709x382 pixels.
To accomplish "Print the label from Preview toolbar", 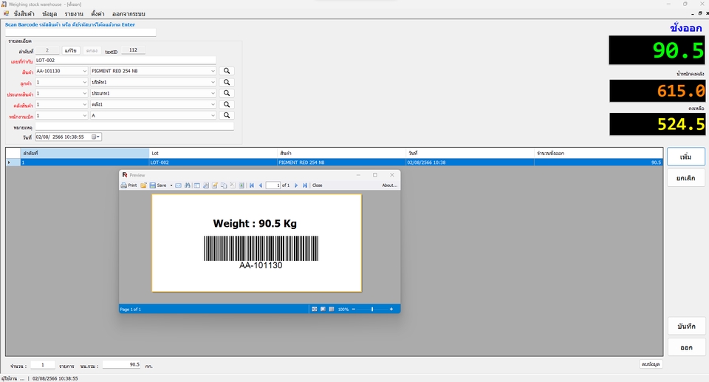I will (129, 185).
